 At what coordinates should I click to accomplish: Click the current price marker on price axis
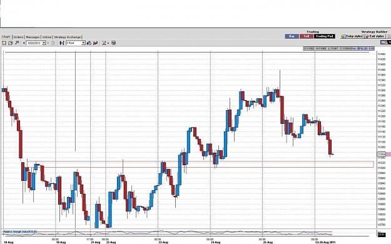[382, 154]
